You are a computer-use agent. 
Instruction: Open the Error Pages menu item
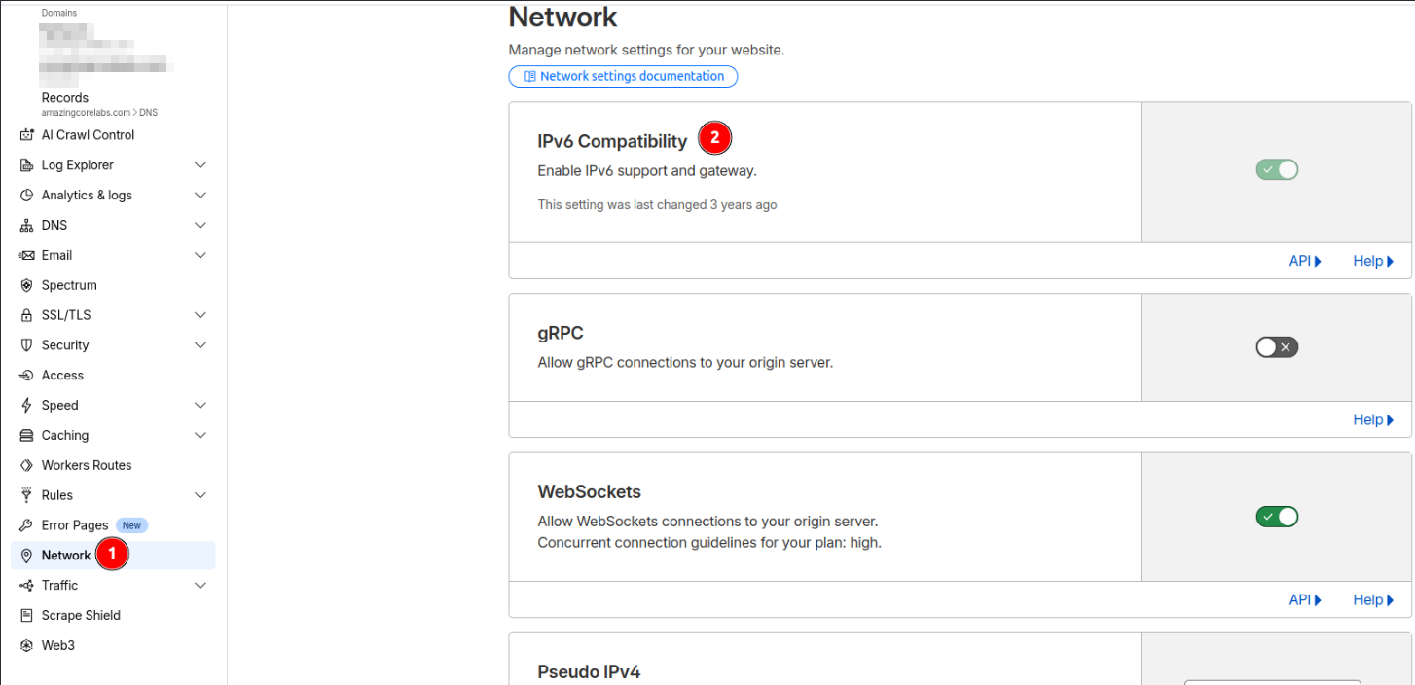pos(75,525)
